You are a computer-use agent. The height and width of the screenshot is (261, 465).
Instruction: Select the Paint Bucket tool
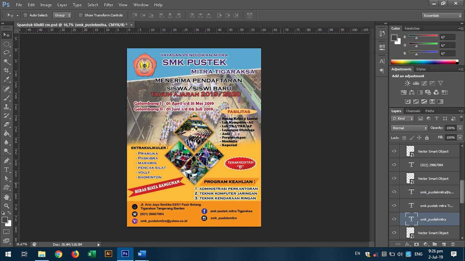pos(7,133)
